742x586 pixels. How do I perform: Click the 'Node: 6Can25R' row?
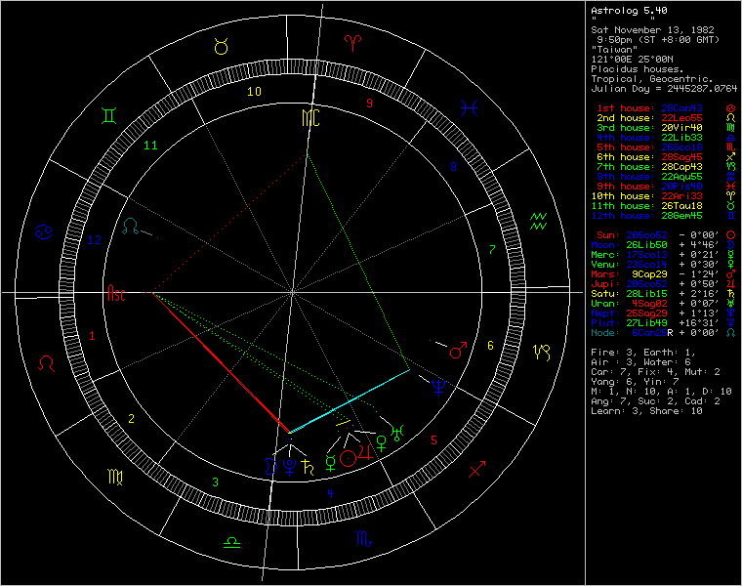pos(663,333)
